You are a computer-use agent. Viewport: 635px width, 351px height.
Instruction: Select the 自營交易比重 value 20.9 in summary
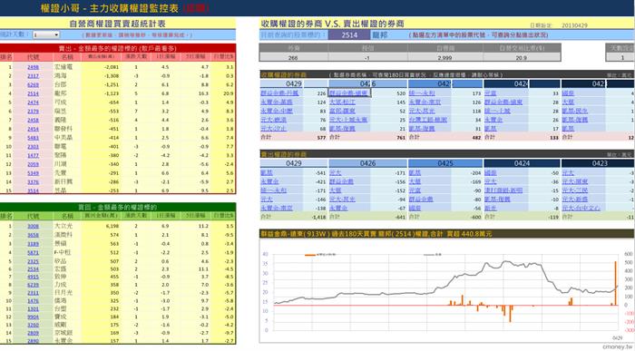522,58
